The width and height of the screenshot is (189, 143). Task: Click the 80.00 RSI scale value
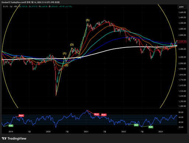click(181, 112)
